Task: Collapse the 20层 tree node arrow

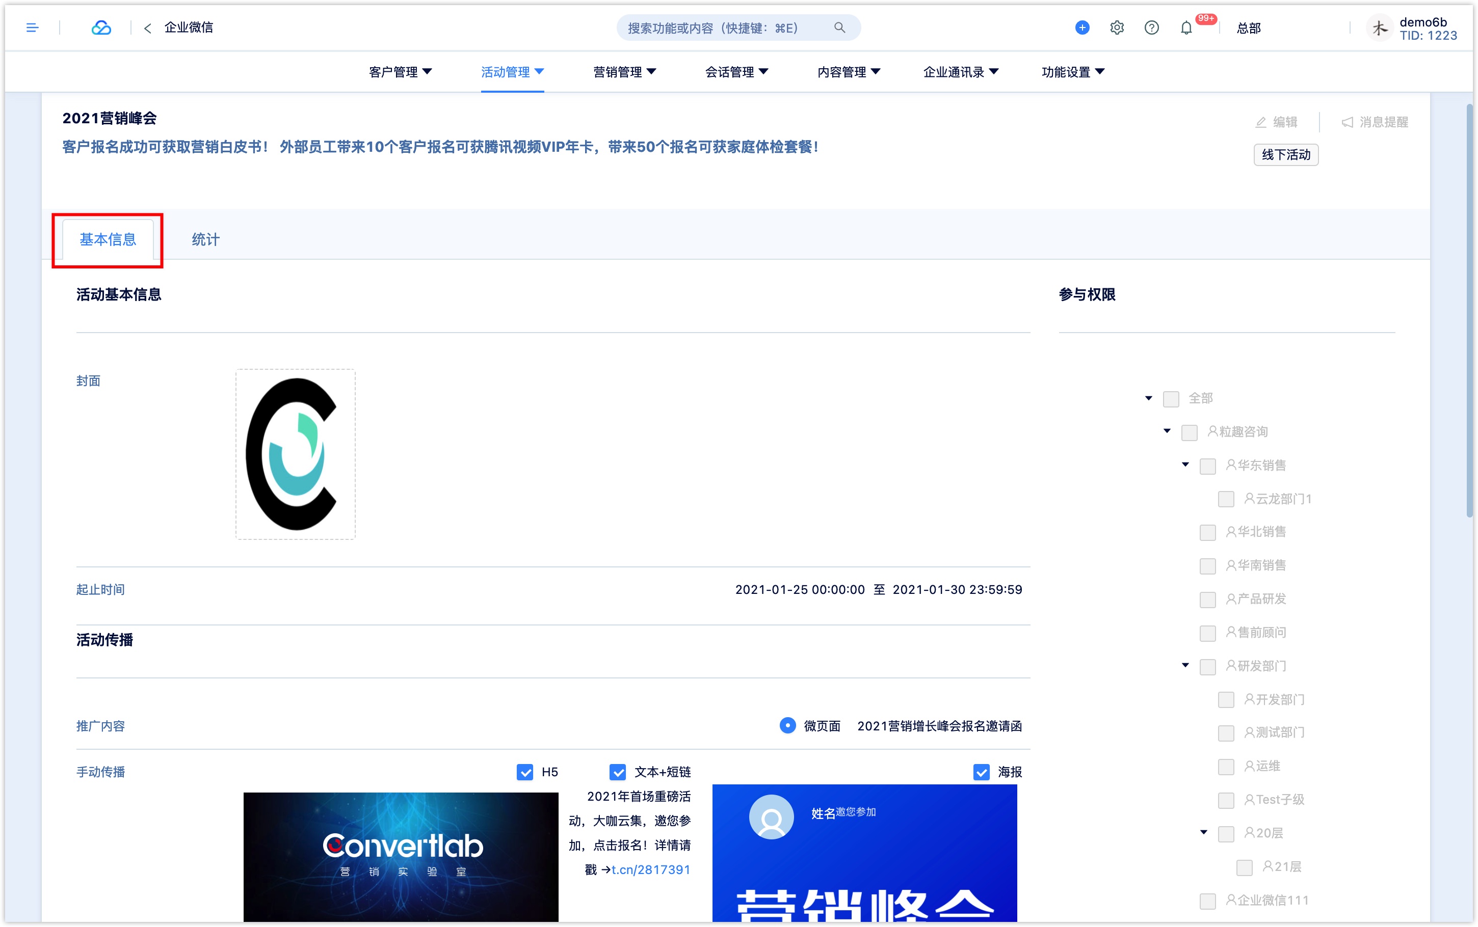Action: 1204,833
